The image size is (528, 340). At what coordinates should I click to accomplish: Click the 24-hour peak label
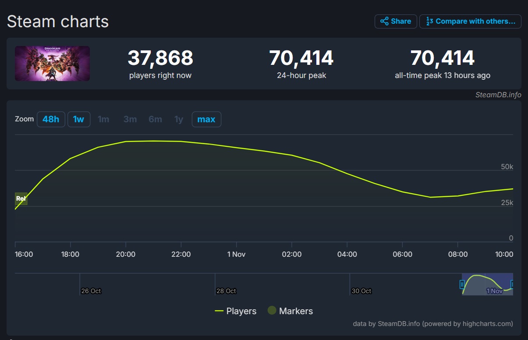click(301, 75)
